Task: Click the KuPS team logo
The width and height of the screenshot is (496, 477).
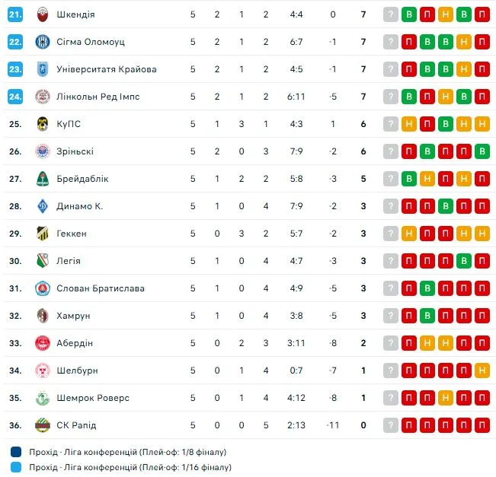Action: (42, 124)
